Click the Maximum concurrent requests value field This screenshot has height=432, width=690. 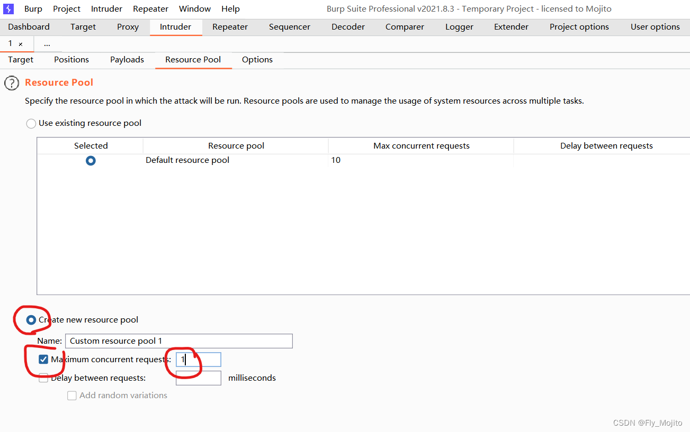pos(199,360)
